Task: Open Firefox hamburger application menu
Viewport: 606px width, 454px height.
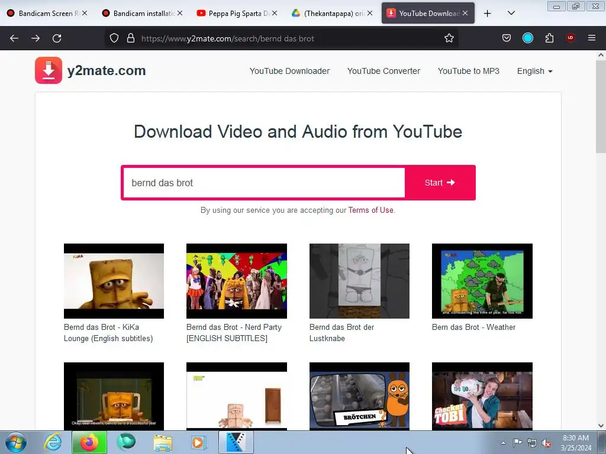Action: point(591,38)
